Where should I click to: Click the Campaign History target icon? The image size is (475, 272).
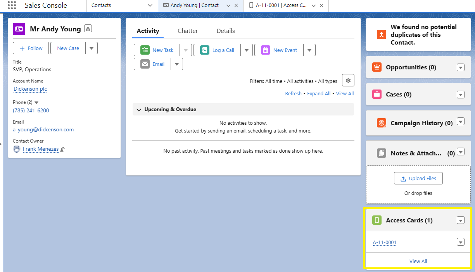point(382,123)
